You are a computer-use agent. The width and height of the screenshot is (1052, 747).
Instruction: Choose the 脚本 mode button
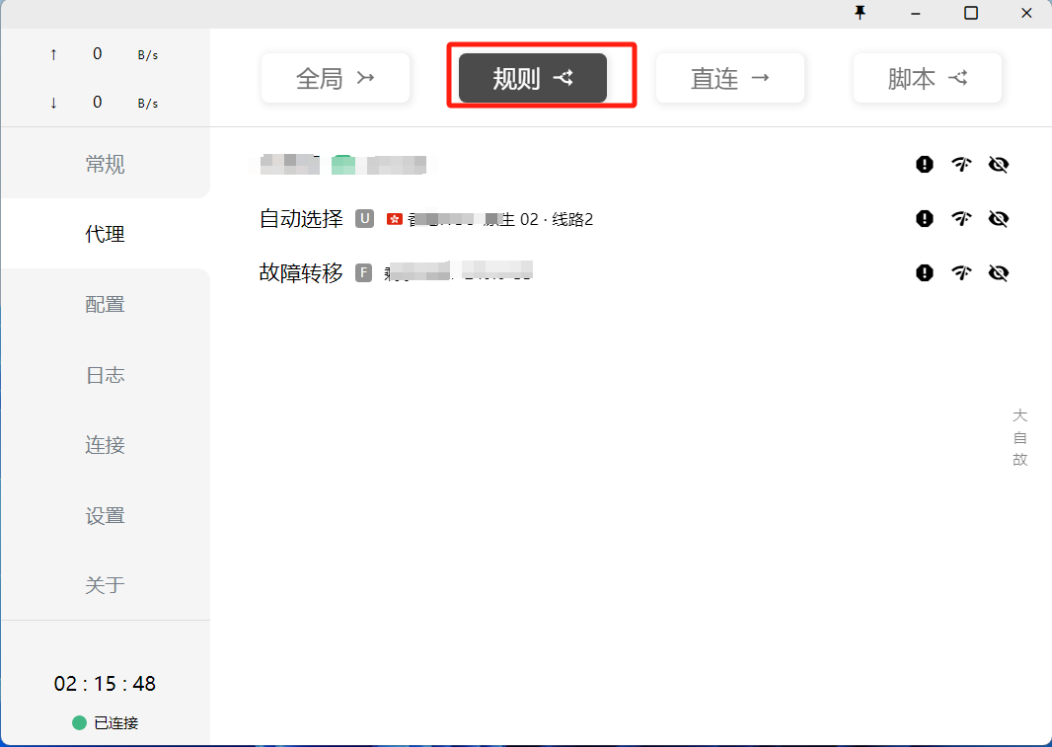click(x=928, y=79)
